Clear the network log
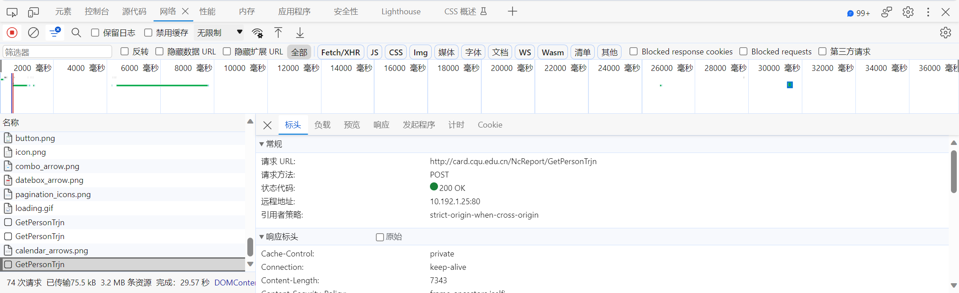This screenshot has width=959, height=293. click(x=33, y=33)
